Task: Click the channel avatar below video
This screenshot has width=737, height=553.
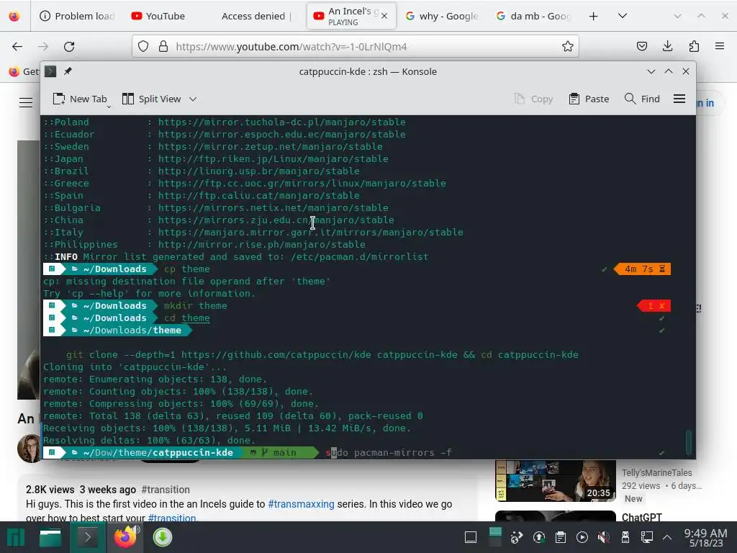Action: pos(29,449)
